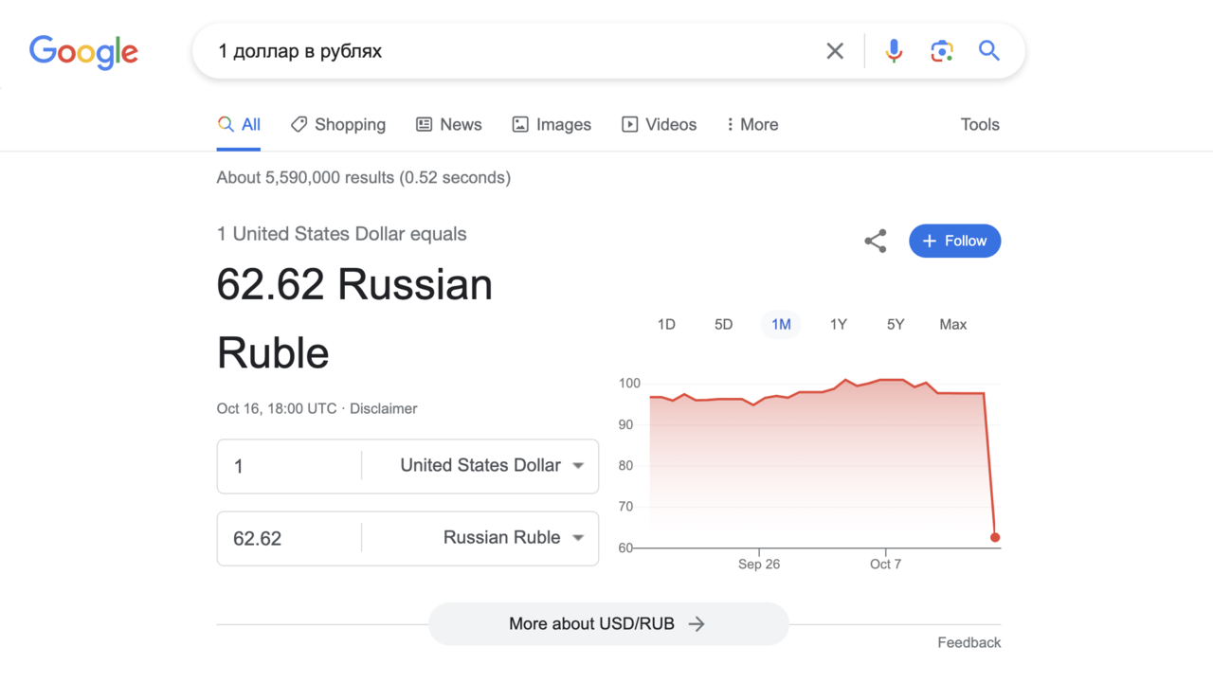Show the Max chart history
Screen dimensions: 1213x682
tap(952, 324)
